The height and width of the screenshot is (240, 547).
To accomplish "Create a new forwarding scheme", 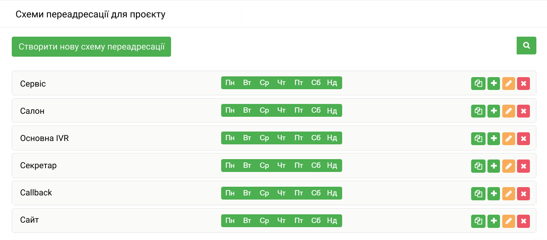I will click(91, 47).
